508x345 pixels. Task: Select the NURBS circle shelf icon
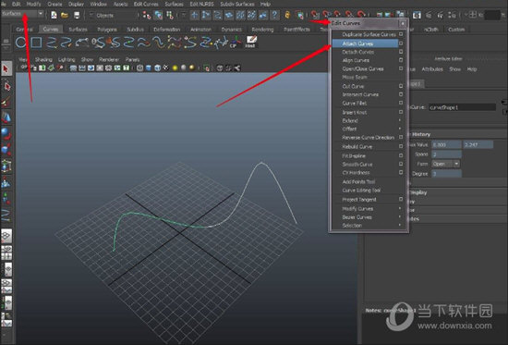(x=20, y=43)
